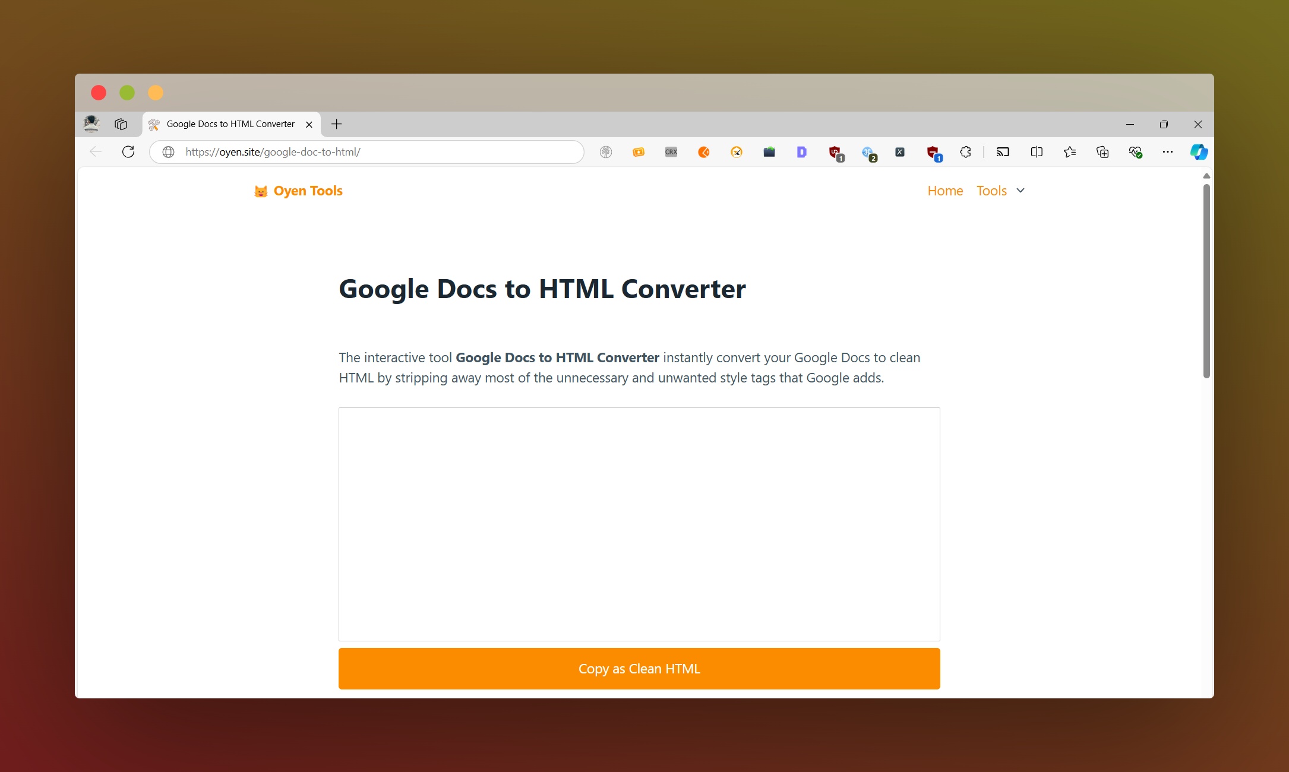The image size is (1289, 772).
Task: View site information globe icon
Action: 169,152
